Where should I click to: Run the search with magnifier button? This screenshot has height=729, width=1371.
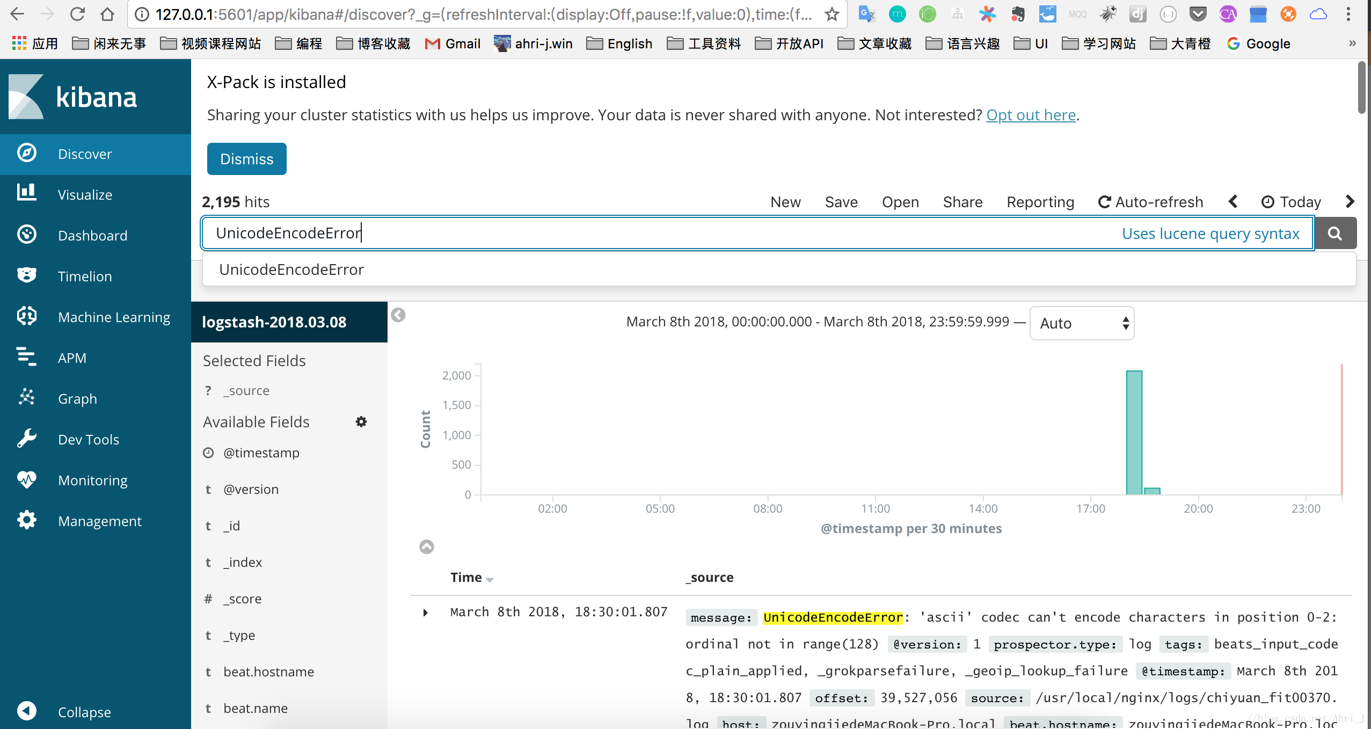click(x=1335, y=233)
